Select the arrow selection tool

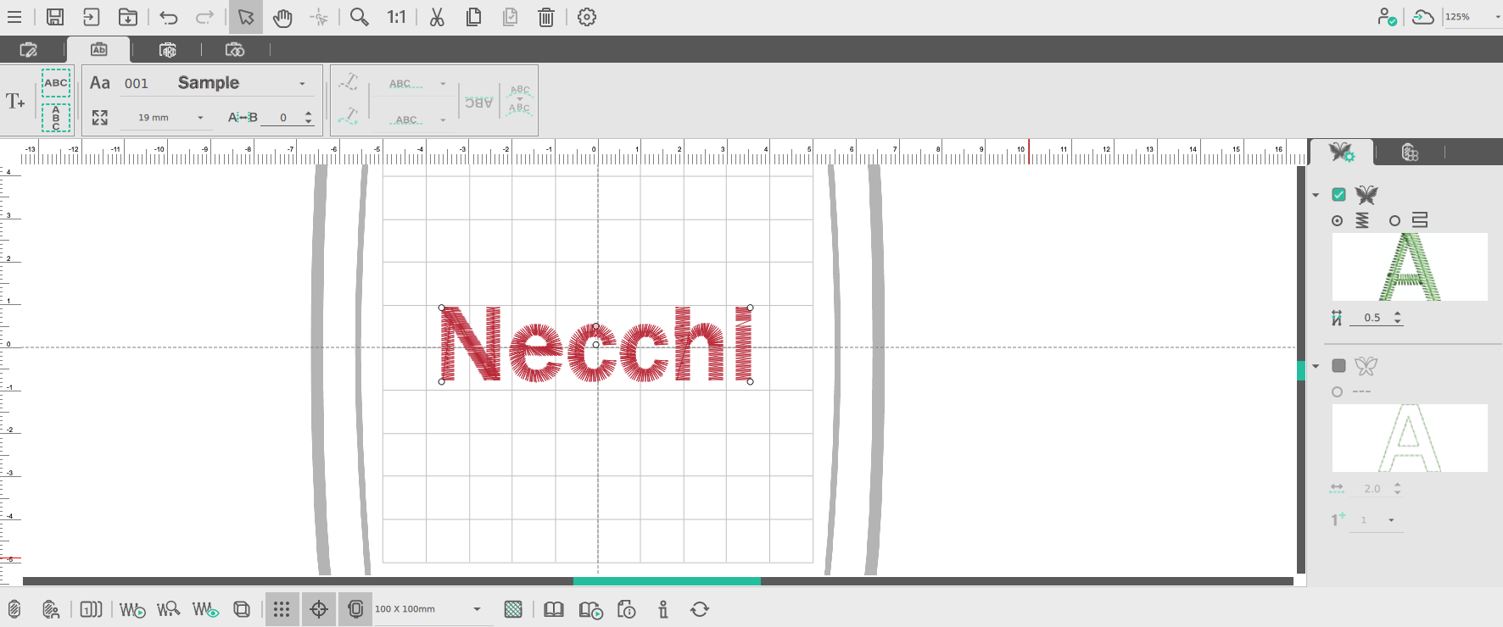pyautogui.click(x=246, y=17)
